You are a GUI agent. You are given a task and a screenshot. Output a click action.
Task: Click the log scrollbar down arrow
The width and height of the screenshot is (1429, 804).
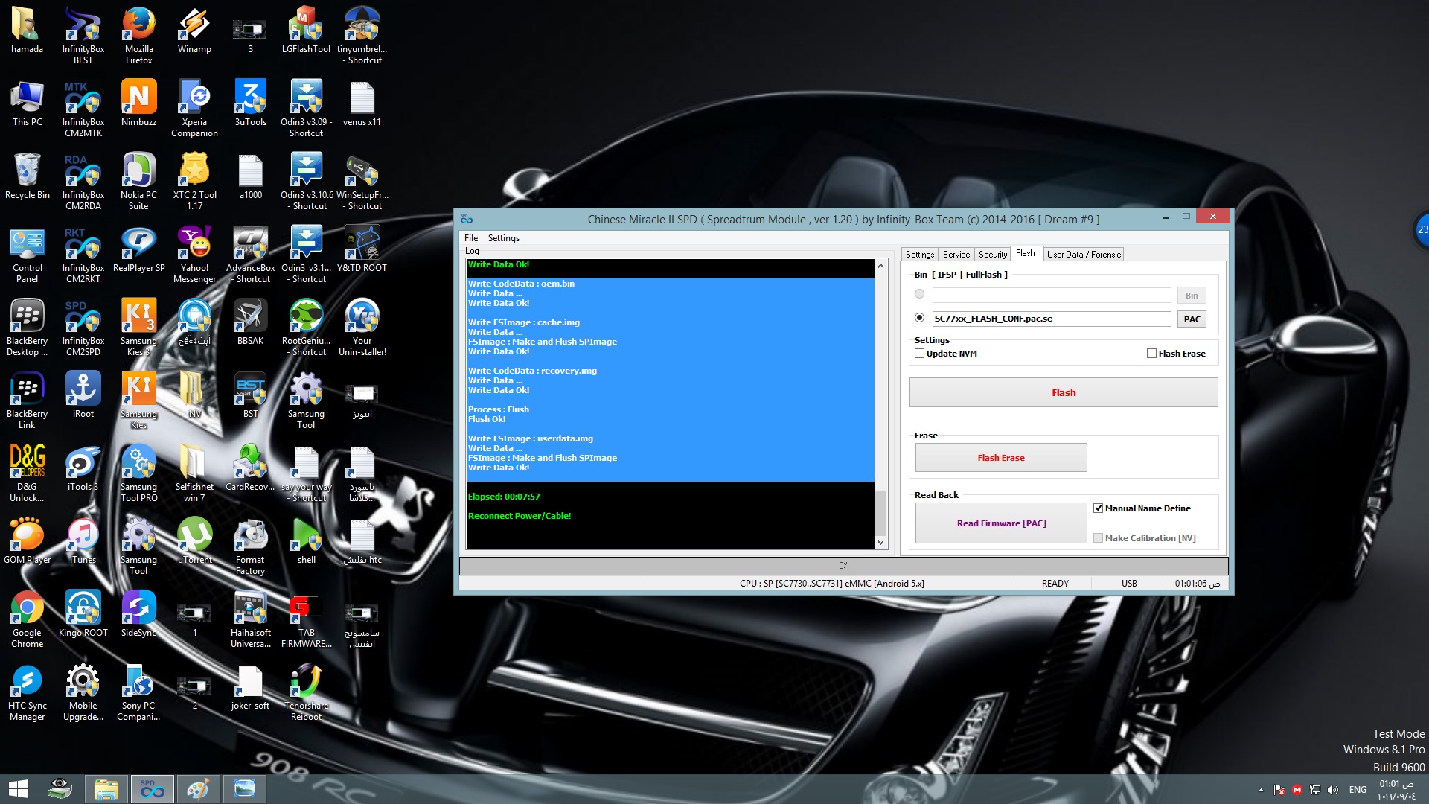coord(881,543)
